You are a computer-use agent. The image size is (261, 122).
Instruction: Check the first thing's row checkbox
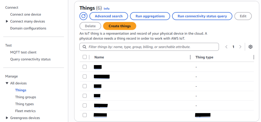pyautogui.click(x=85, y=67)
